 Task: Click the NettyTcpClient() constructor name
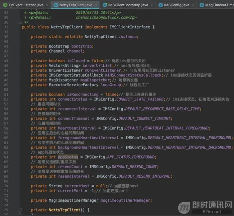point(65,210)
